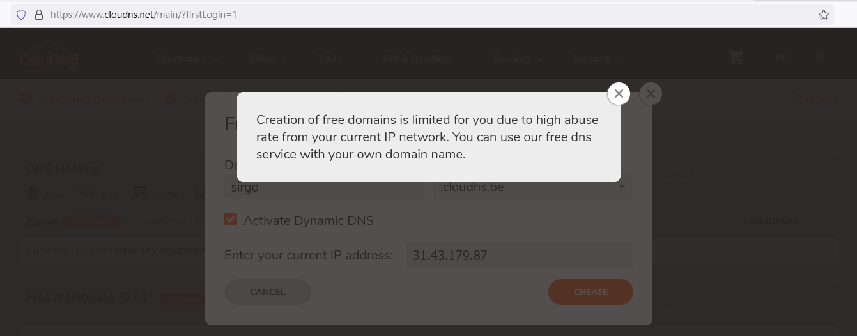
Task: Open the shopping cart icon
Action: [736, 58]
